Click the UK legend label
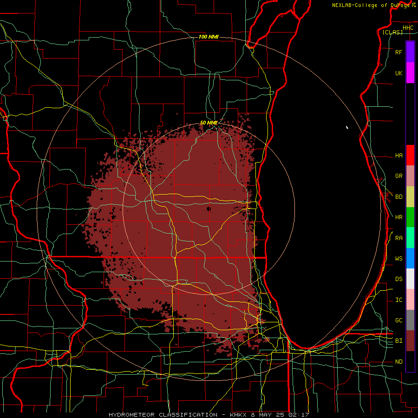This screenshot has width=418, height=418. [398, 73]
